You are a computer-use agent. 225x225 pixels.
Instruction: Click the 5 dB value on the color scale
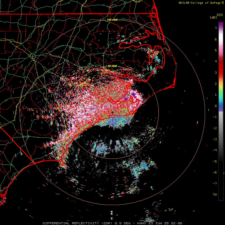pyautogui.click(x=216, y=50)
